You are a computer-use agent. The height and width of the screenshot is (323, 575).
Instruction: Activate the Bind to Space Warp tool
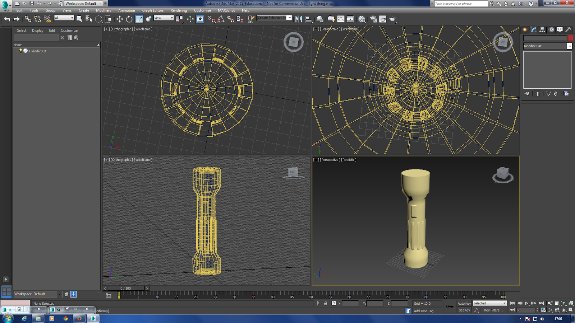(47, 19)
